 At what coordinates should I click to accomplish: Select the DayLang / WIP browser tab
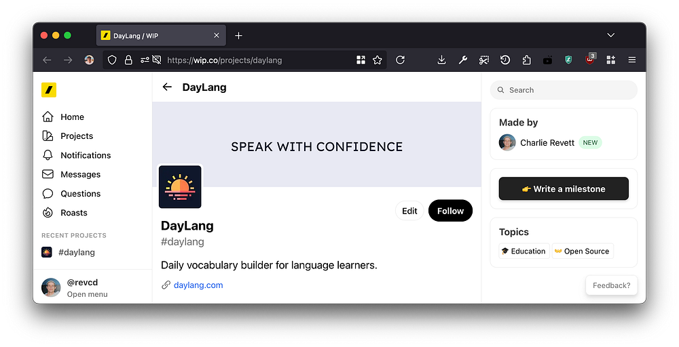click(160, 35)
